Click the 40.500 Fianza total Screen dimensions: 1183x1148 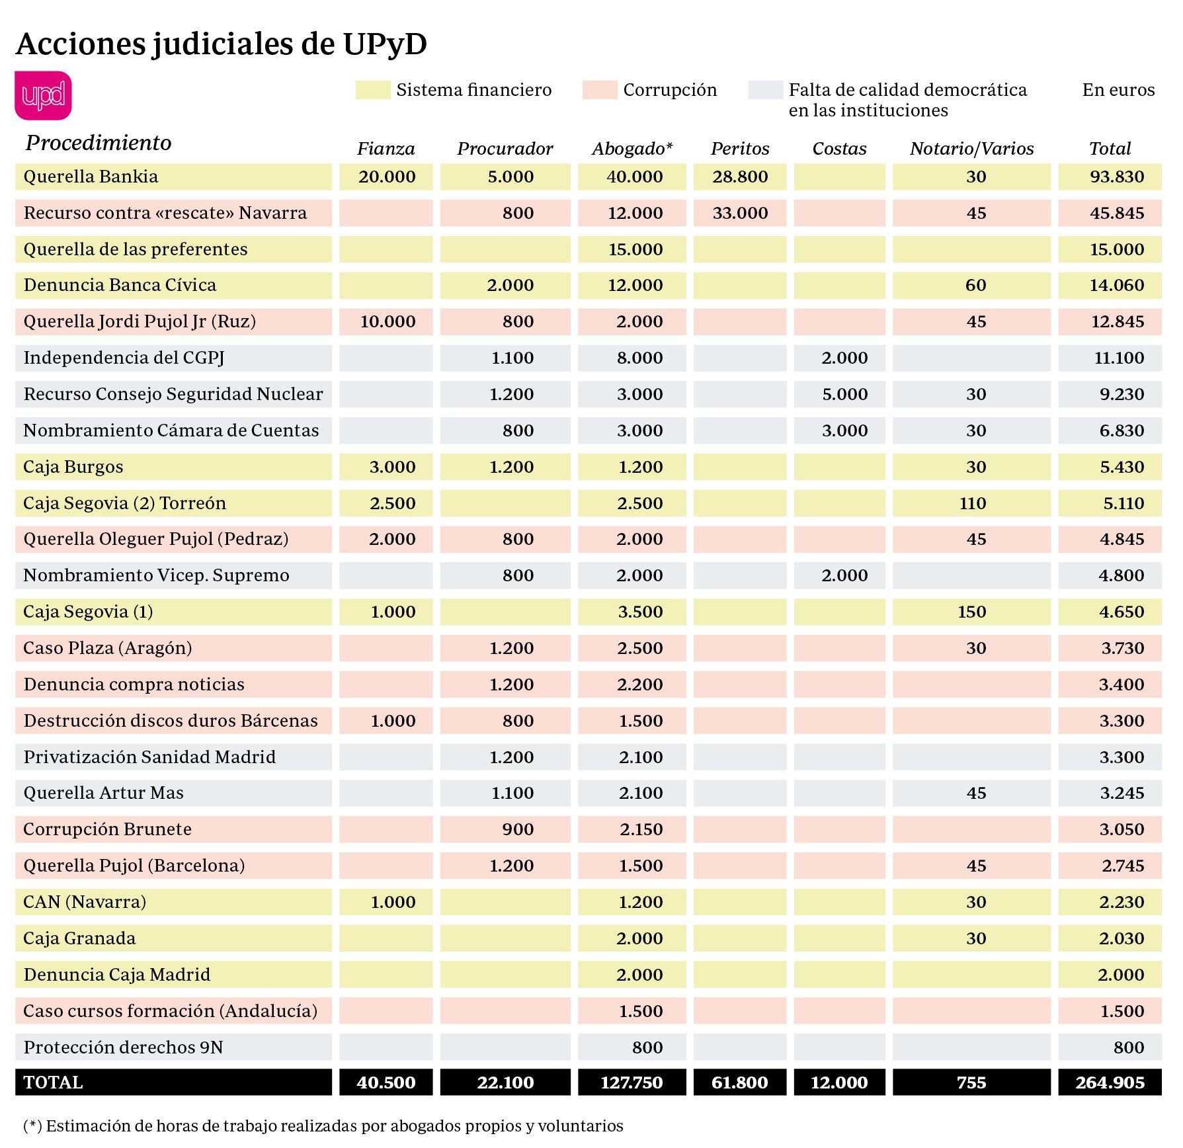tap(386, 1083)
